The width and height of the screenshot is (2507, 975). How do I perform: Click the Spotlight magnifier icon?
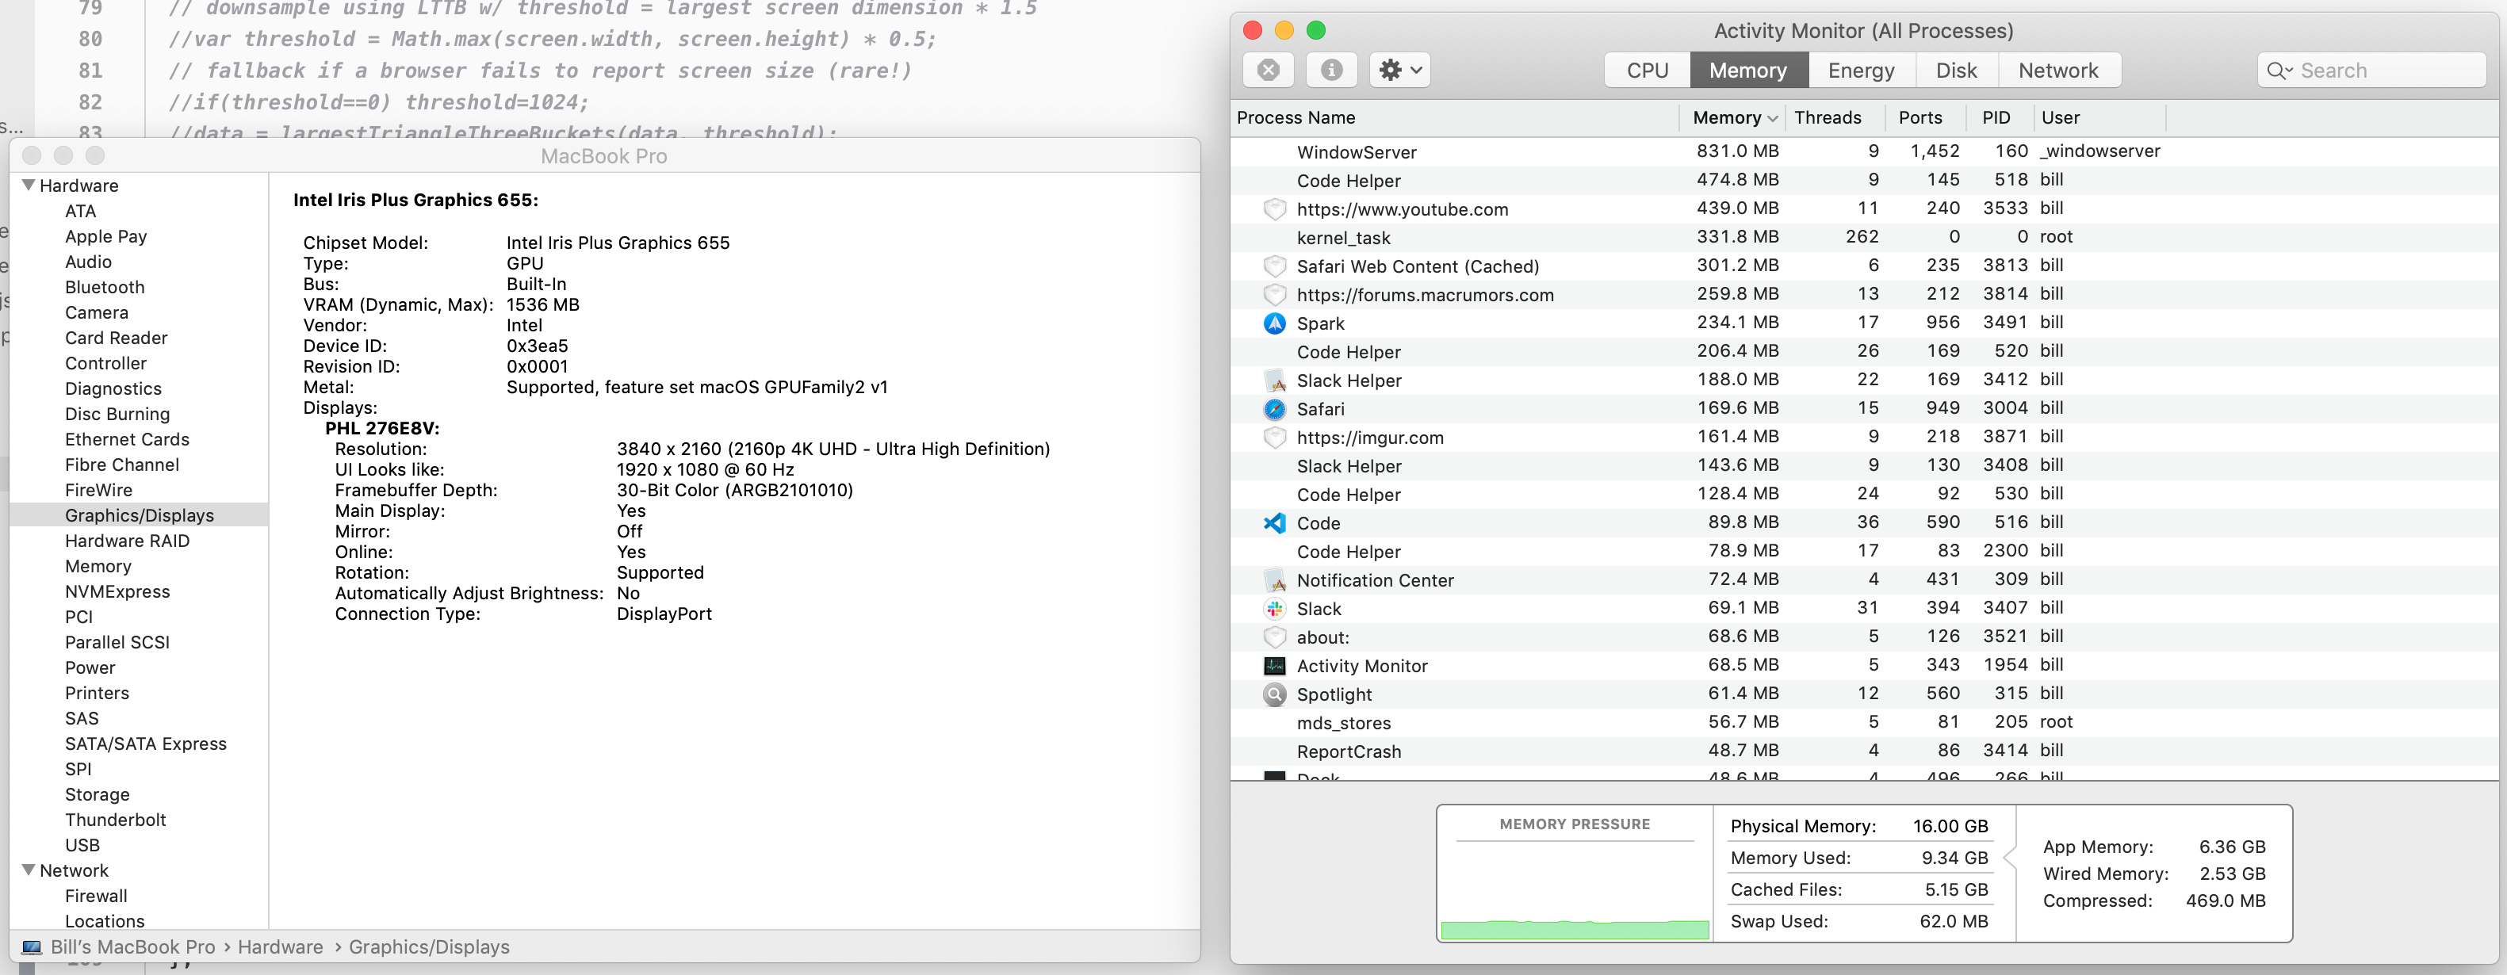[x=1274, y=694]
